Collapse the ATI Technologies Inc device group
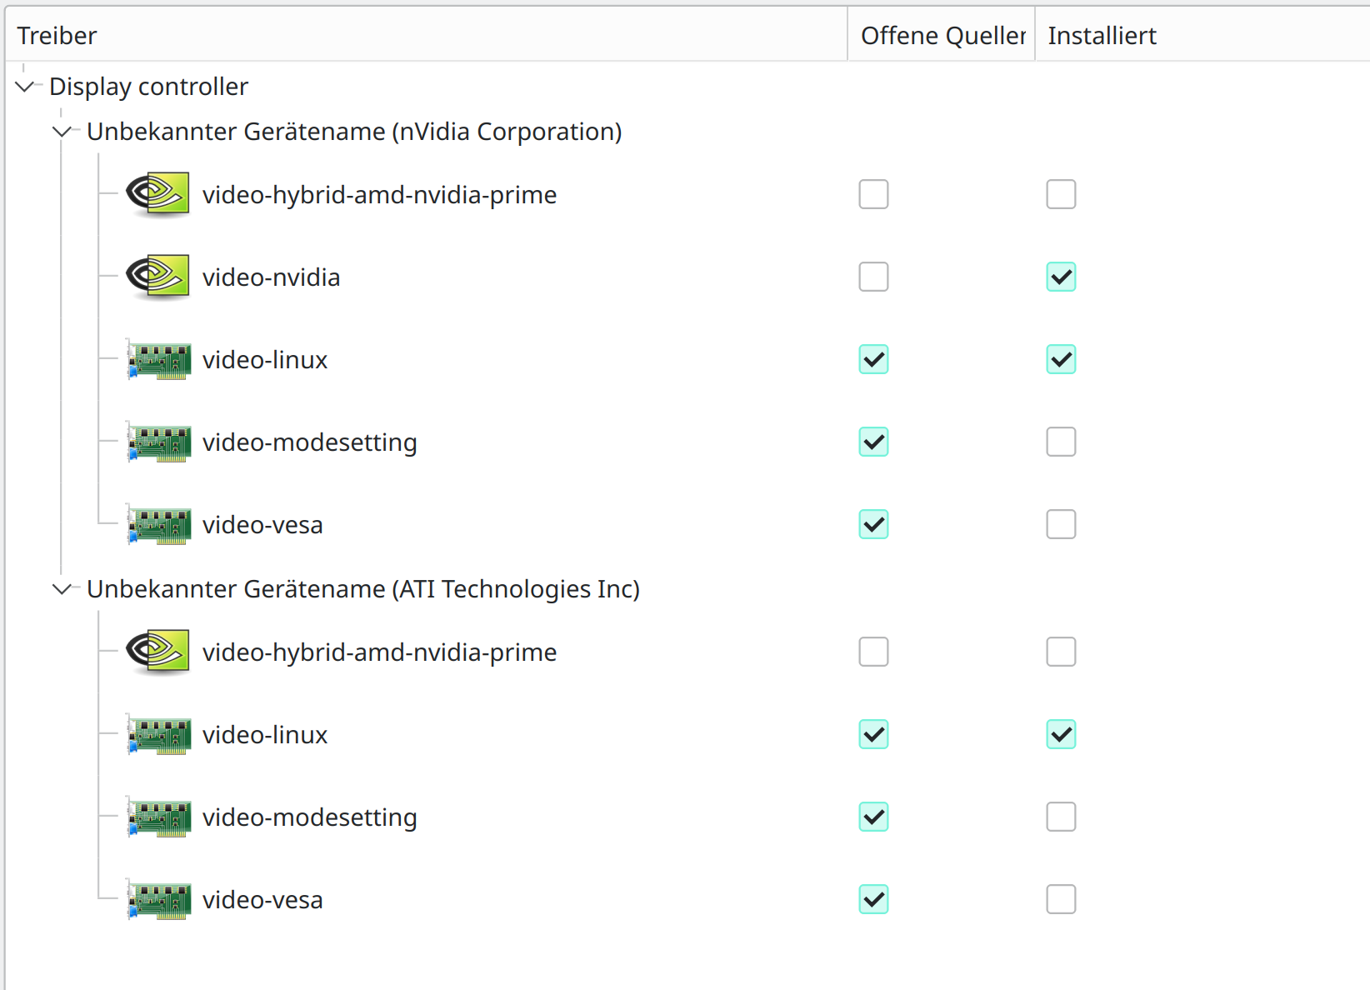 [x=62, y=589]
